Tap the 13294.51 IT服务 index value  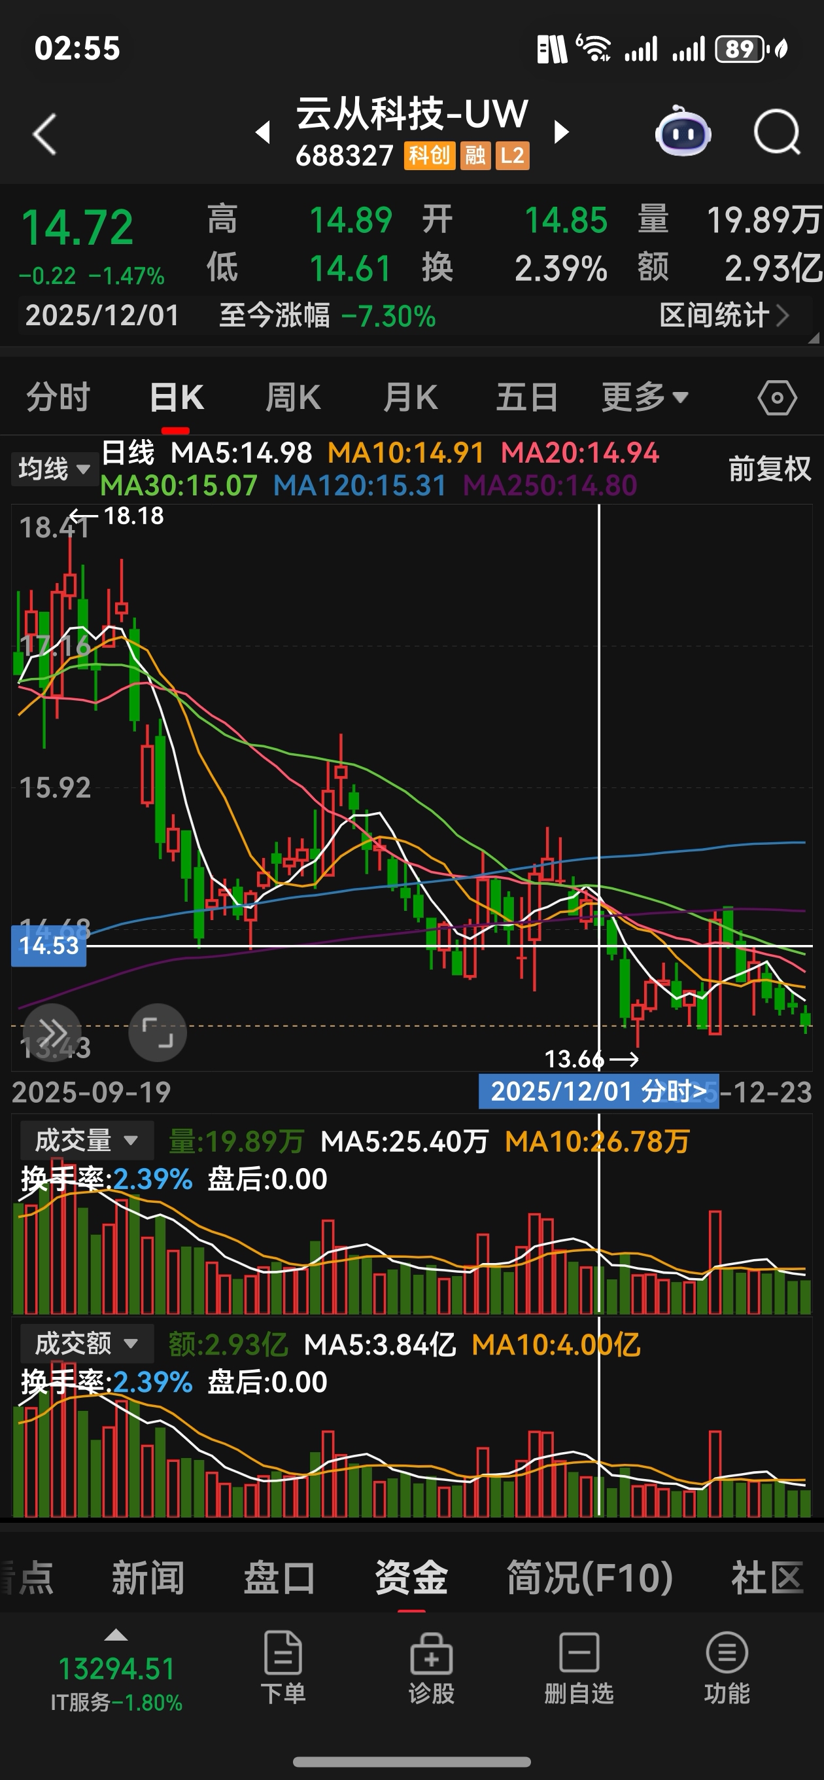coord(116,1669)
